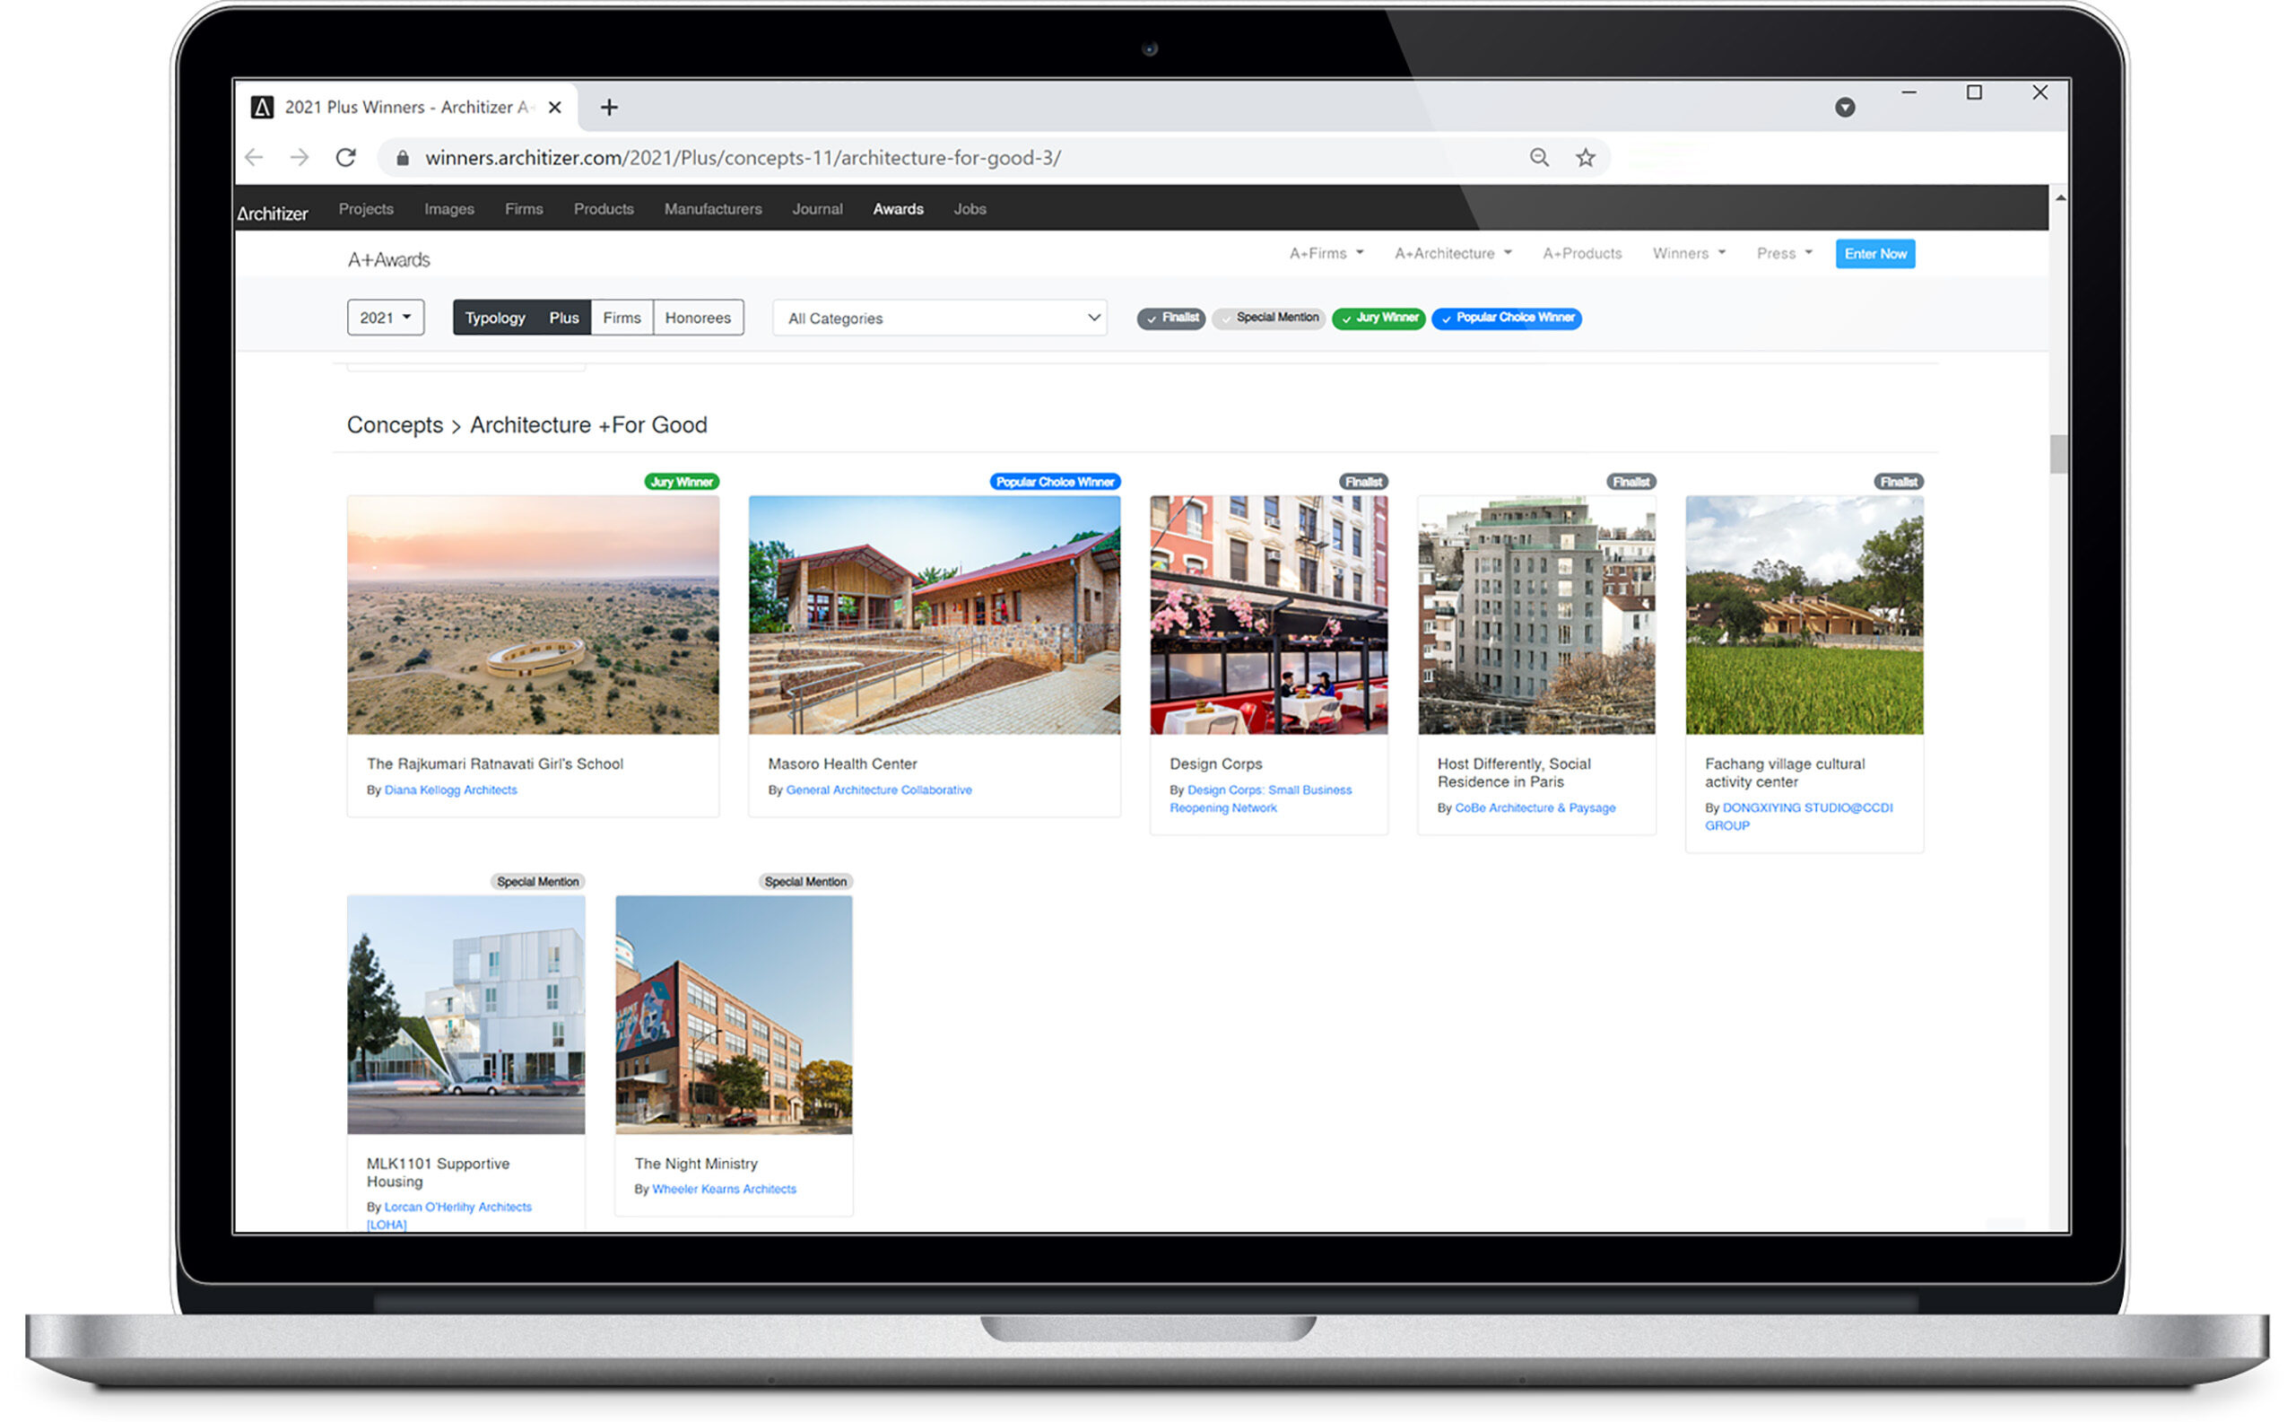Viewport: 2296px width, 1422px height.
Task: Toggle the Finalist filter
Action: point(1170,318)
